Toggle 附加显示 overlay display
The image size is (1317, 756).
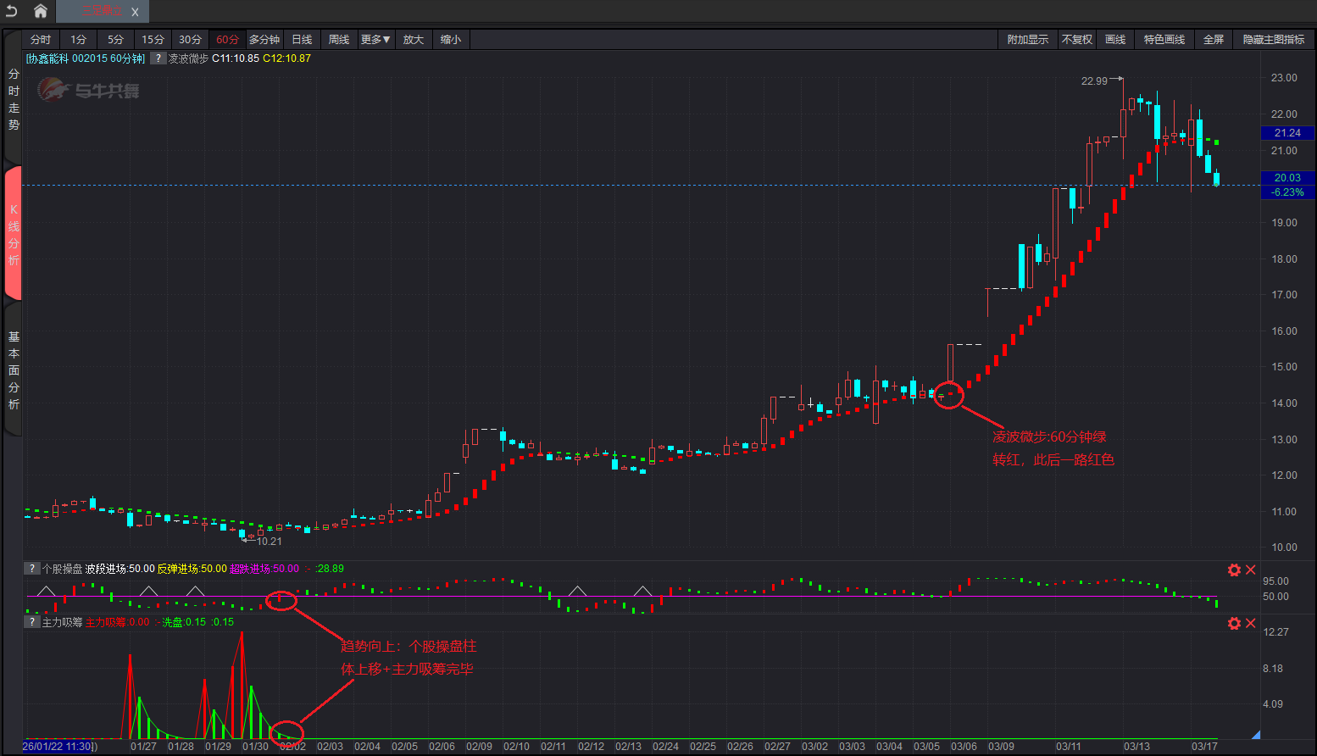coord(1027,40)
